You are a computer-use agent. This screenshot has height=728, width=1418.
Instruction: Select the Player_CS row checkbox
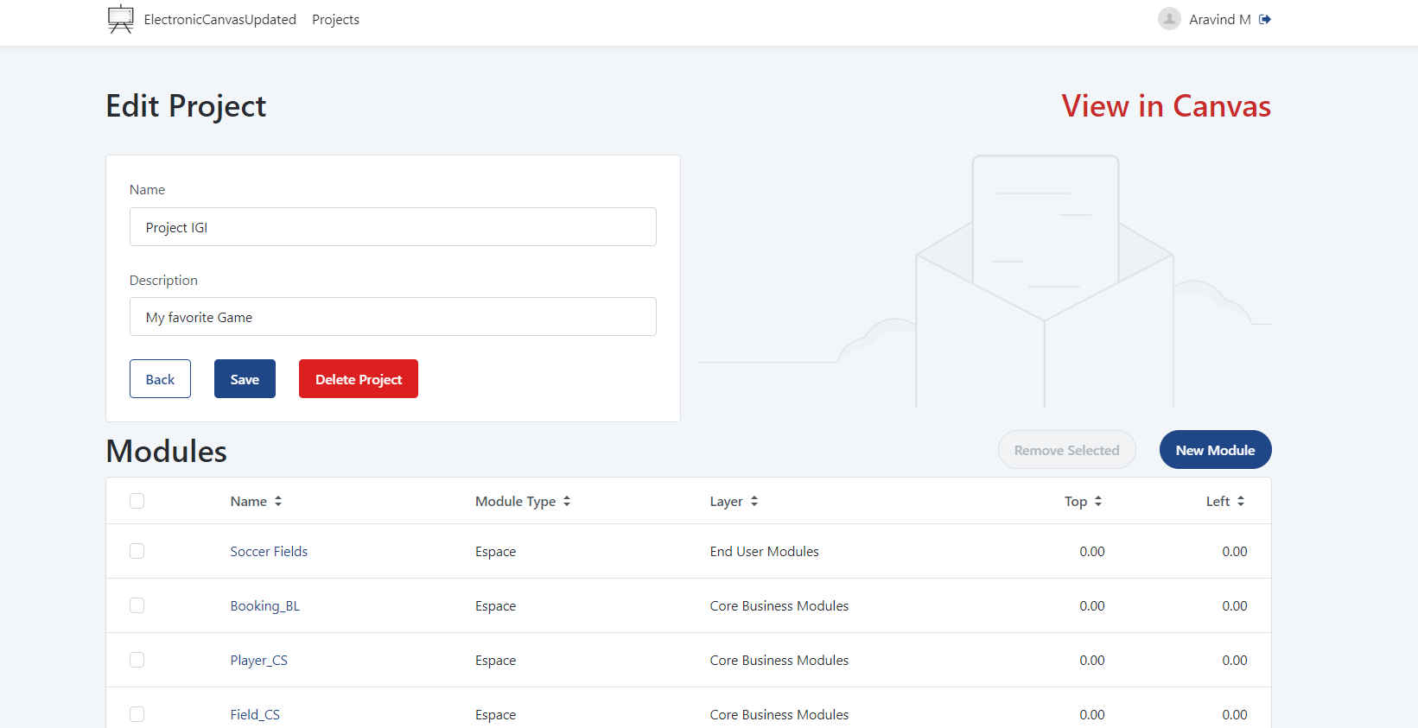tap(137, 660)
